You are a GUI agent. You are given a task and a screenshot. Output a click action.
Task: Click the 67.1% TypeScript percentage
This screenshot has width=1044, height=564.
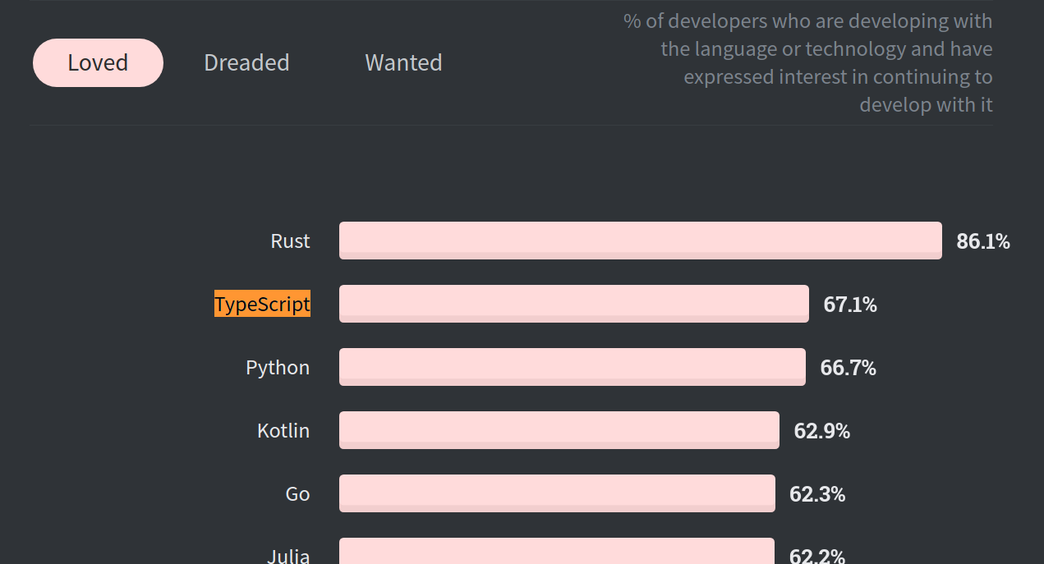pos(850,305)
